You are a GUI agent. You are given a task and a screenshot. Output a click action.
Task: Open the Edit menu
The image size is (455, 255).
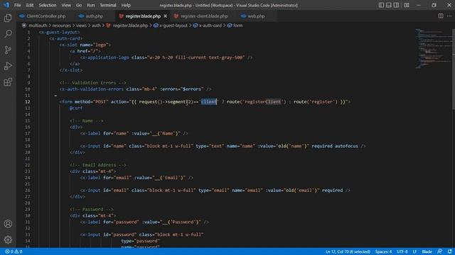coord(30,5)
